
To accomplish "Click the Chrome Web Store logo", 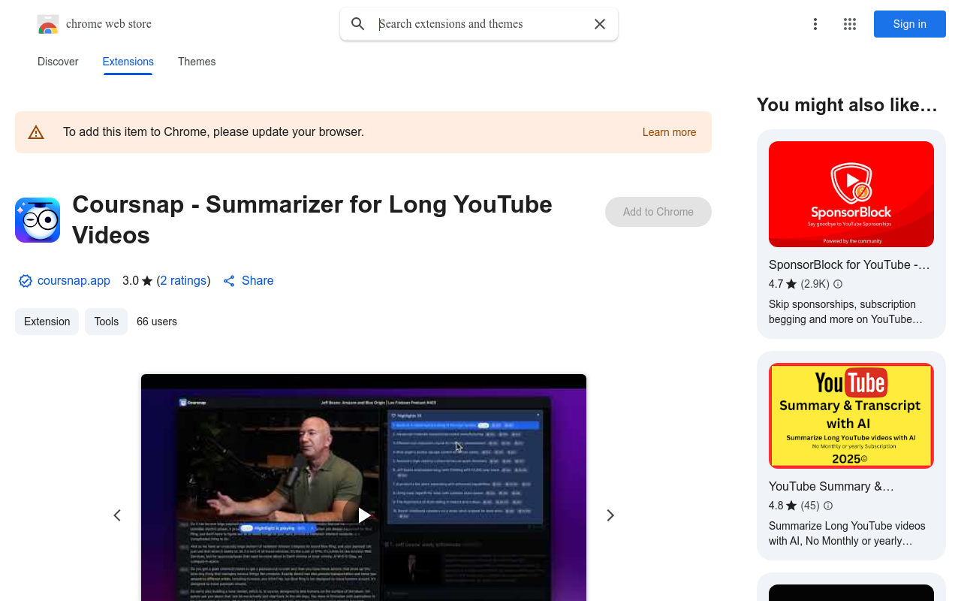I will click(48, 24).
